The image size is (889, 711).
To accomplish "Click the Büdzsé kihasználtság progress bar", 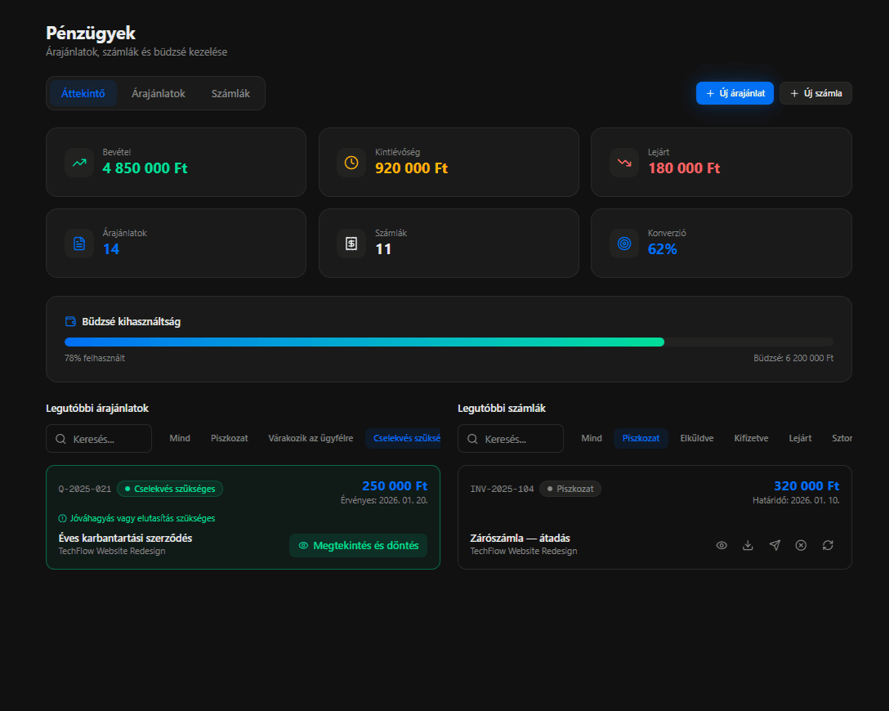I will click(449, 342).
